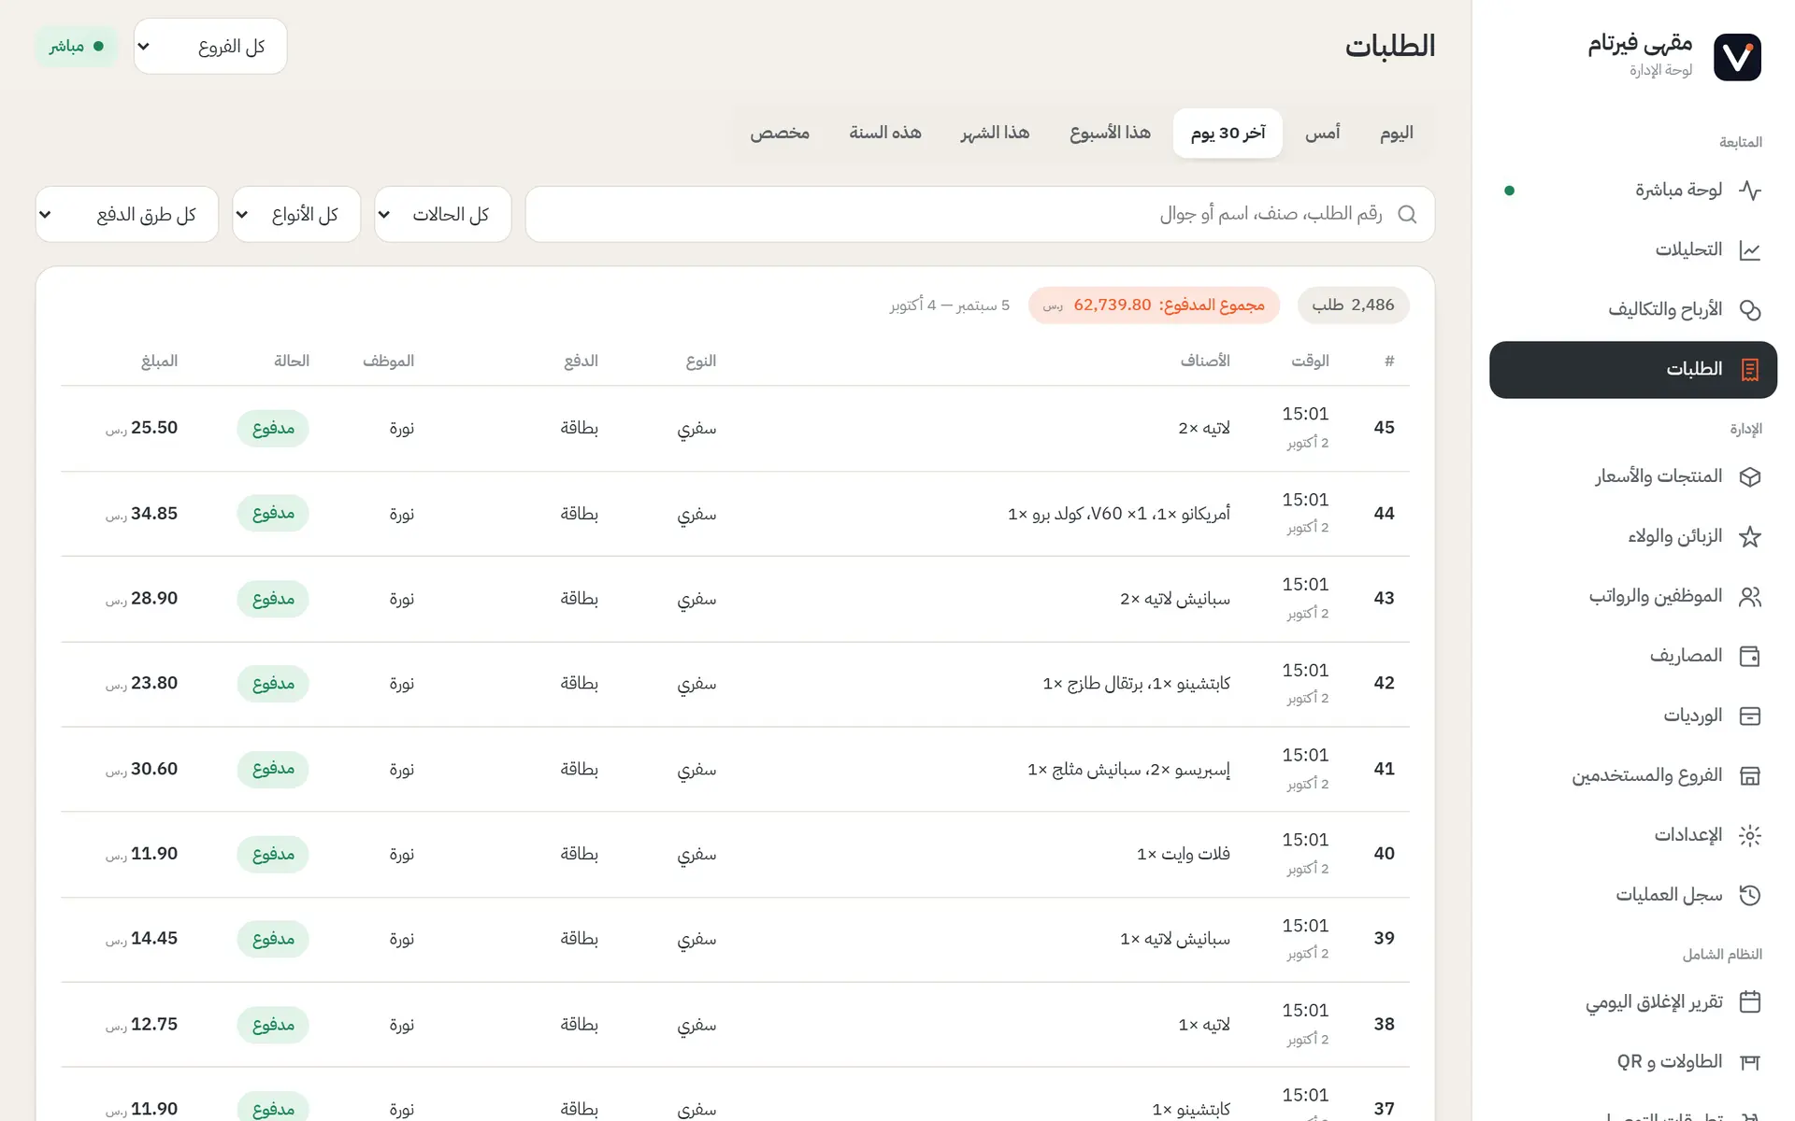The height and width of the screenshot is (1121, 1795).
Task: Click the daily closing report calendar icon
Action: coord(1749,1002)
